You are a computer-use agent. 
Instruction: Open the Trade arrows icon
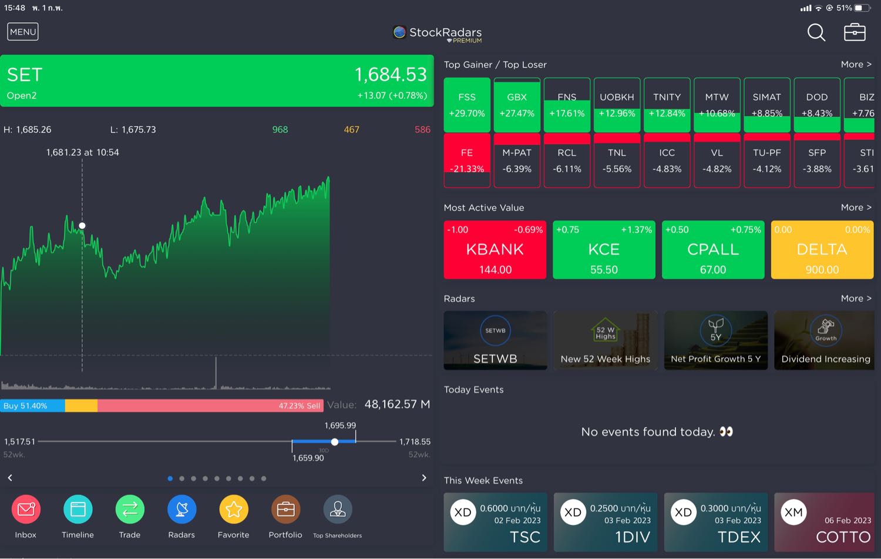tap(130, 510)
